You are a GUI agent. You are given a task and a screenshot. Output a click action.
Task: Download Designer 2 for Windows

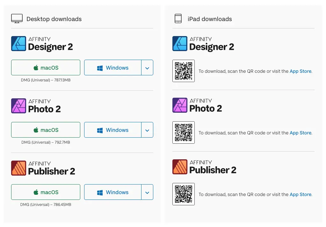113,67
